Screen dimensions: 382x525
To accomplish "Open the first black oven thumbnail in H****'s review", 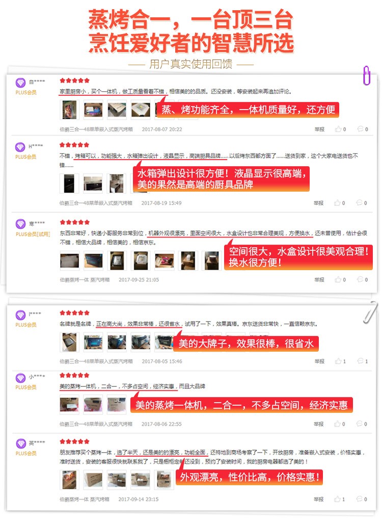I will [x=69, y=183].
